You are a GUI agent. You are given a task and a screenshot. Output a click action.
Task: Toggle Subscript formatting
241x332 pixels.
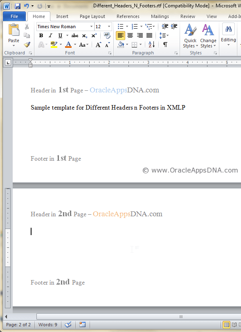click(x=85, y=36)
